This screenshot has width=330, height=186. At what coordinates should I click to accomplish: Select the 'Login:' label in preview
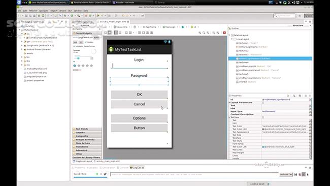click(139, 60)
